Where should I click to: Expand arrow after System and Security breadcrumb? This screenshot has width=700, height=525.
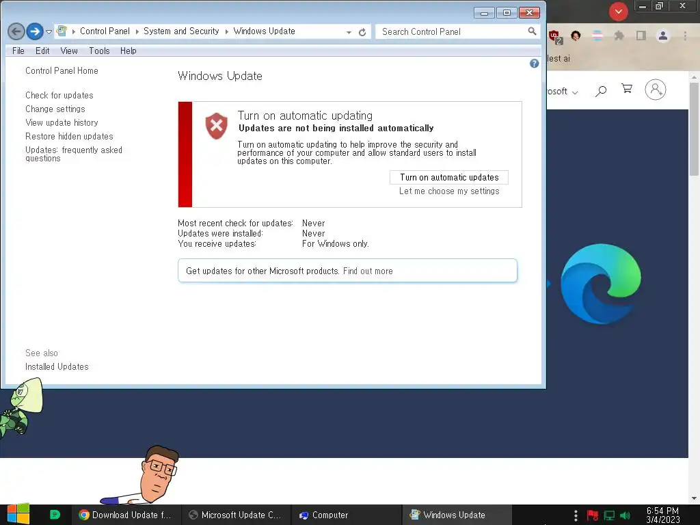227,31
